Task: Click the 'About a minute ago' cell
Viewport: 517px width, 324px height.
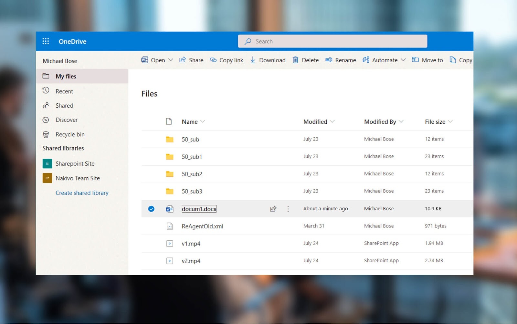Action: point(326,209)
